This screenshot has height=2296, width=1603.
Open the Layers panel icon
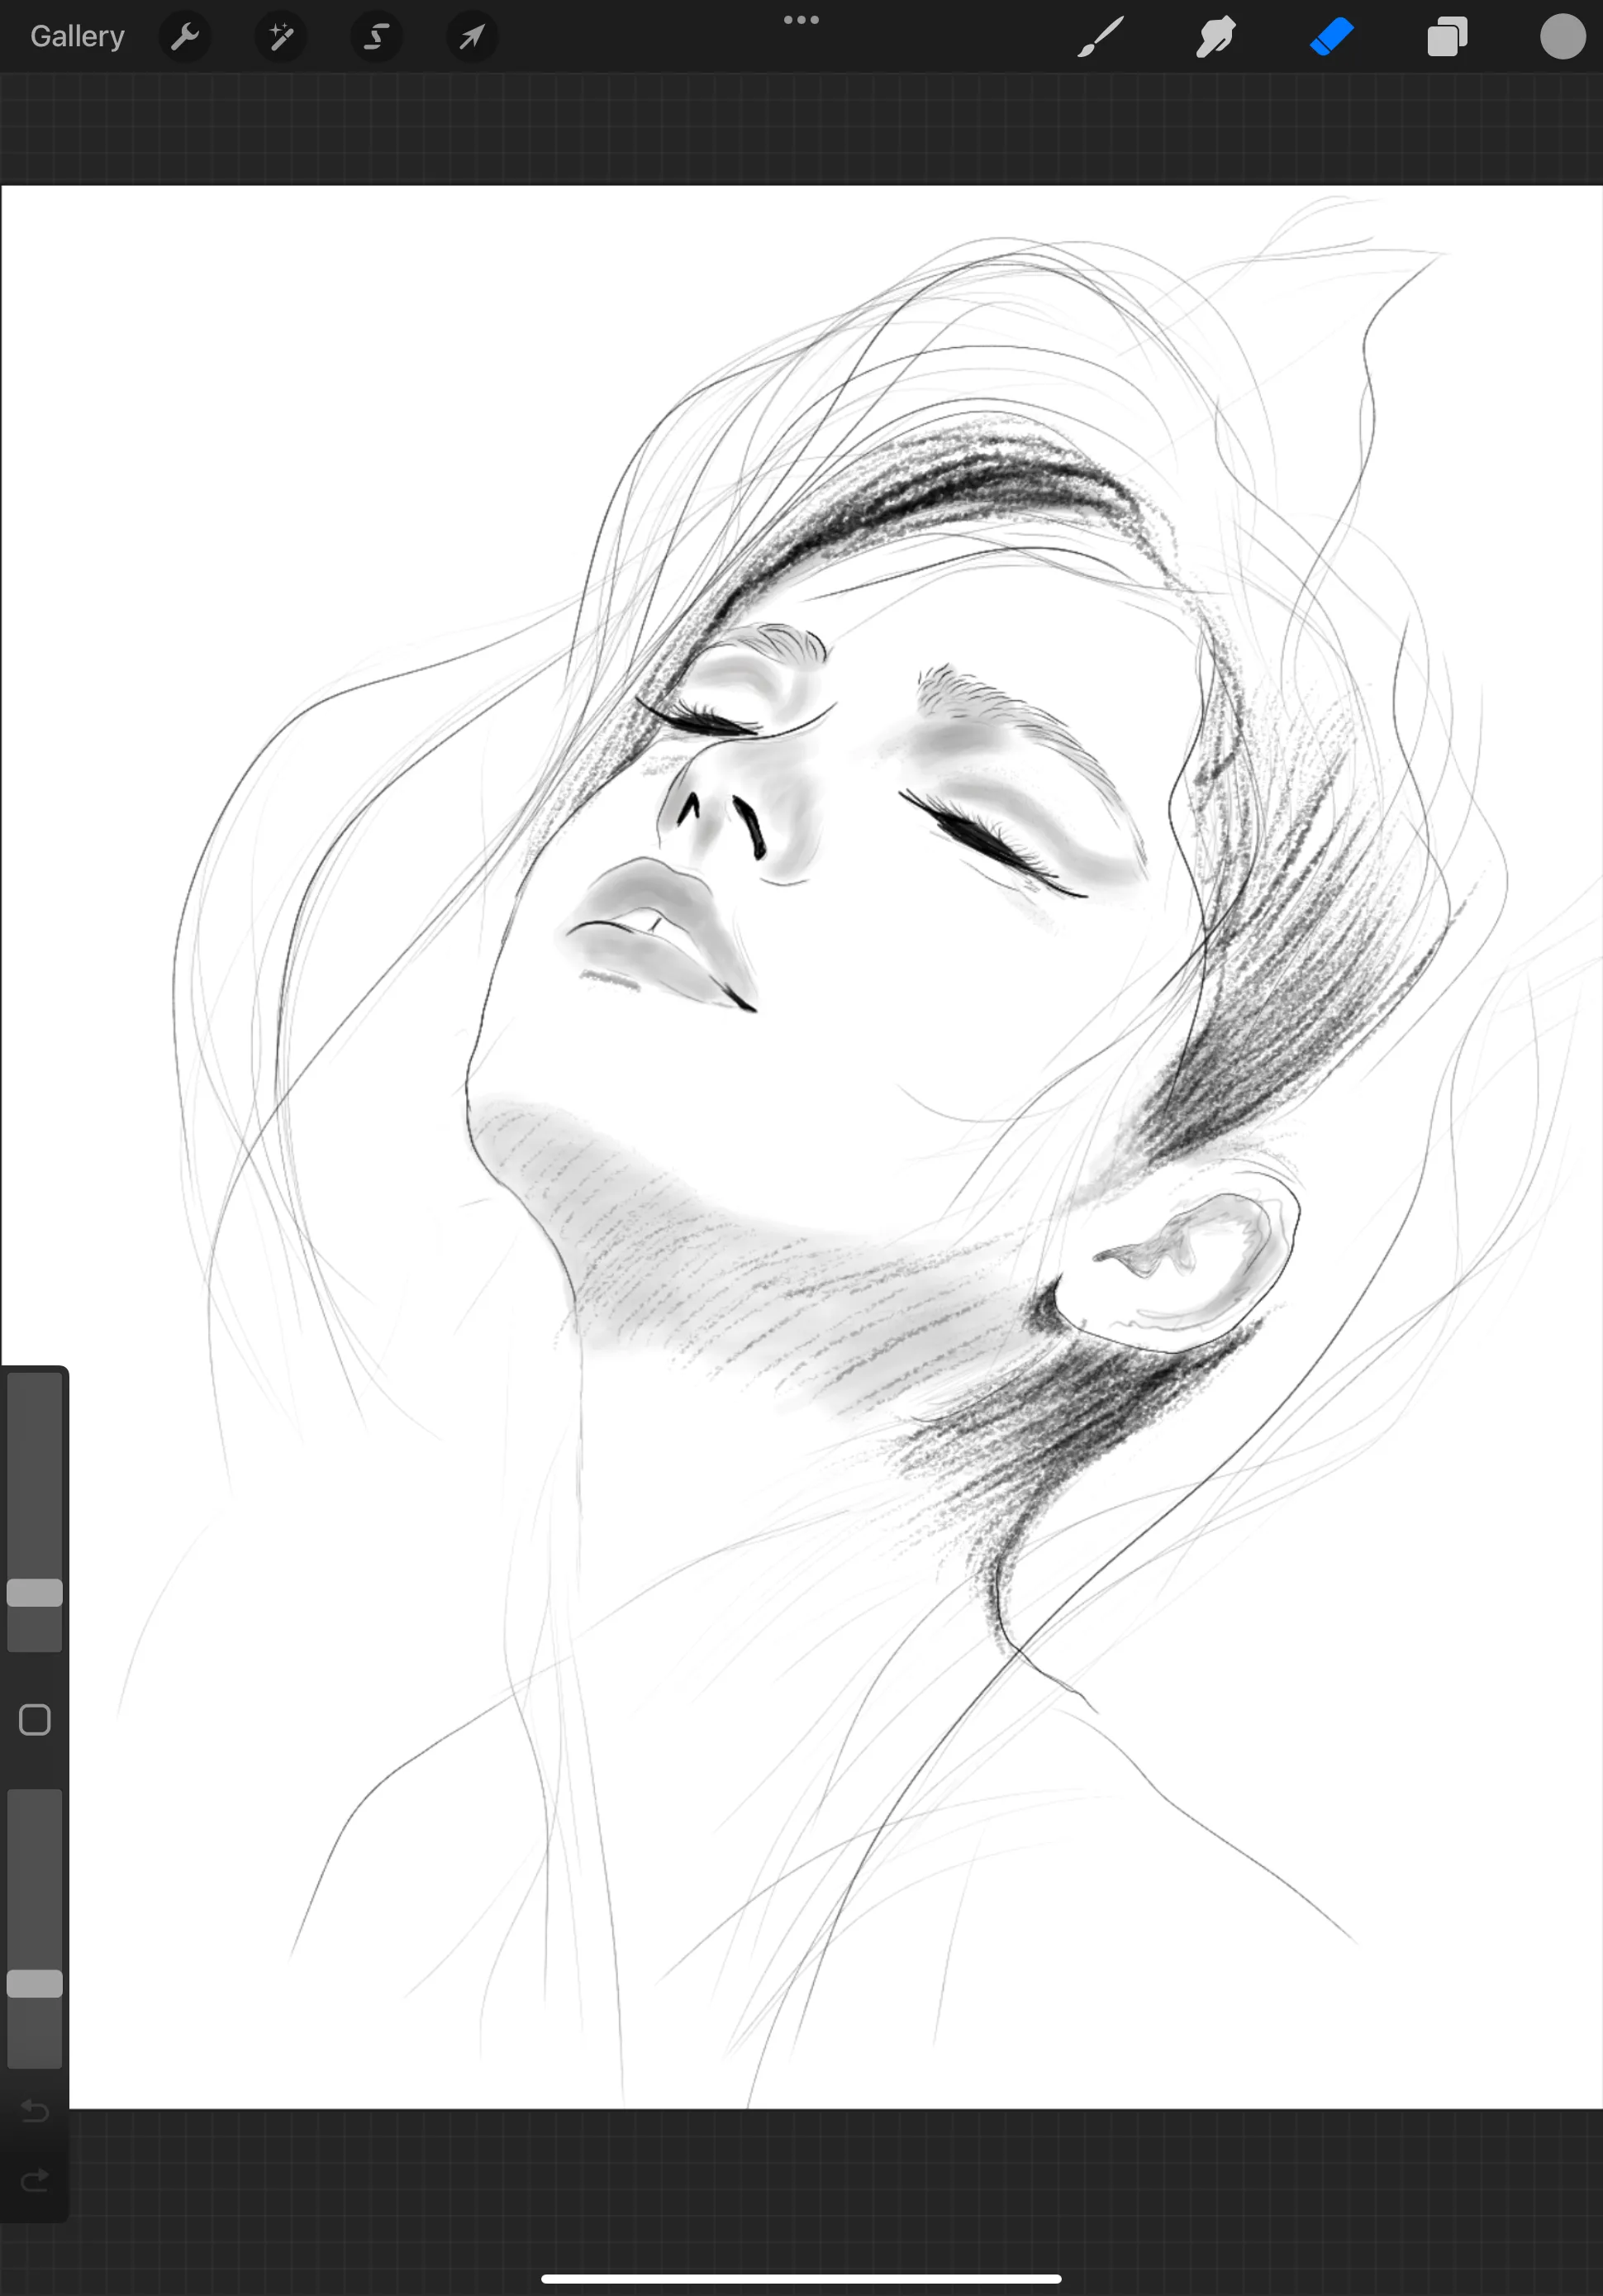(1447, 37)
